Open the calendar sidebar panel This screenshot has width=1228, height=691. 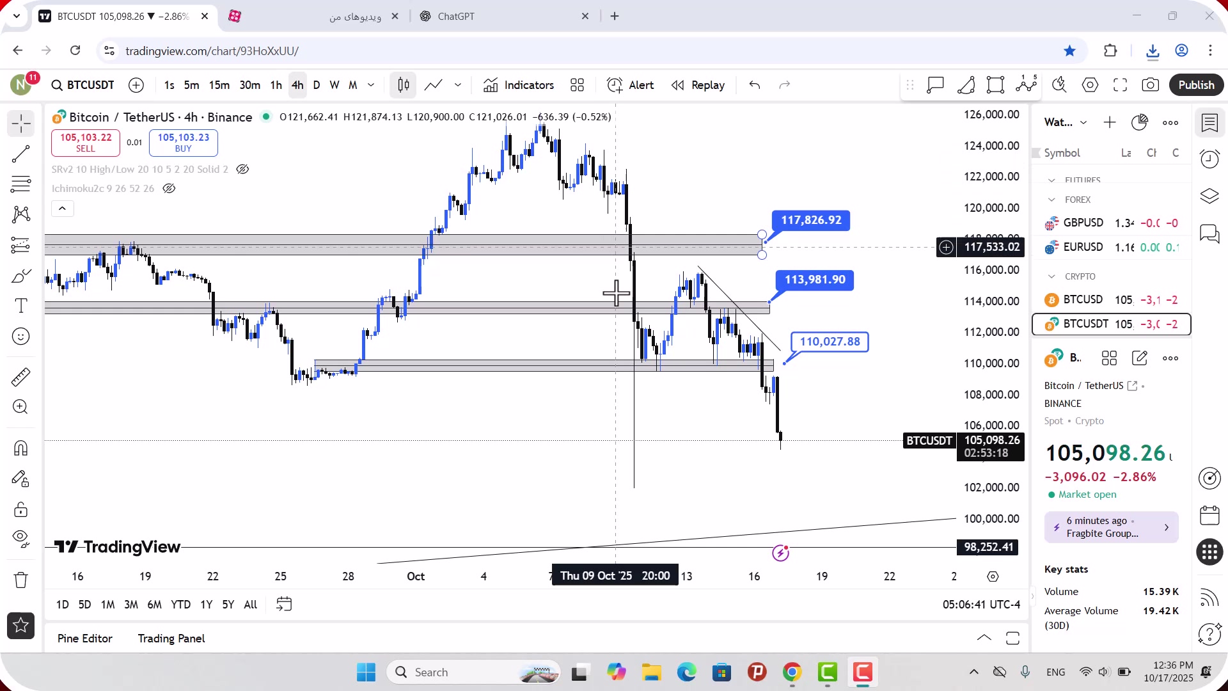(x=1209, y=515)
